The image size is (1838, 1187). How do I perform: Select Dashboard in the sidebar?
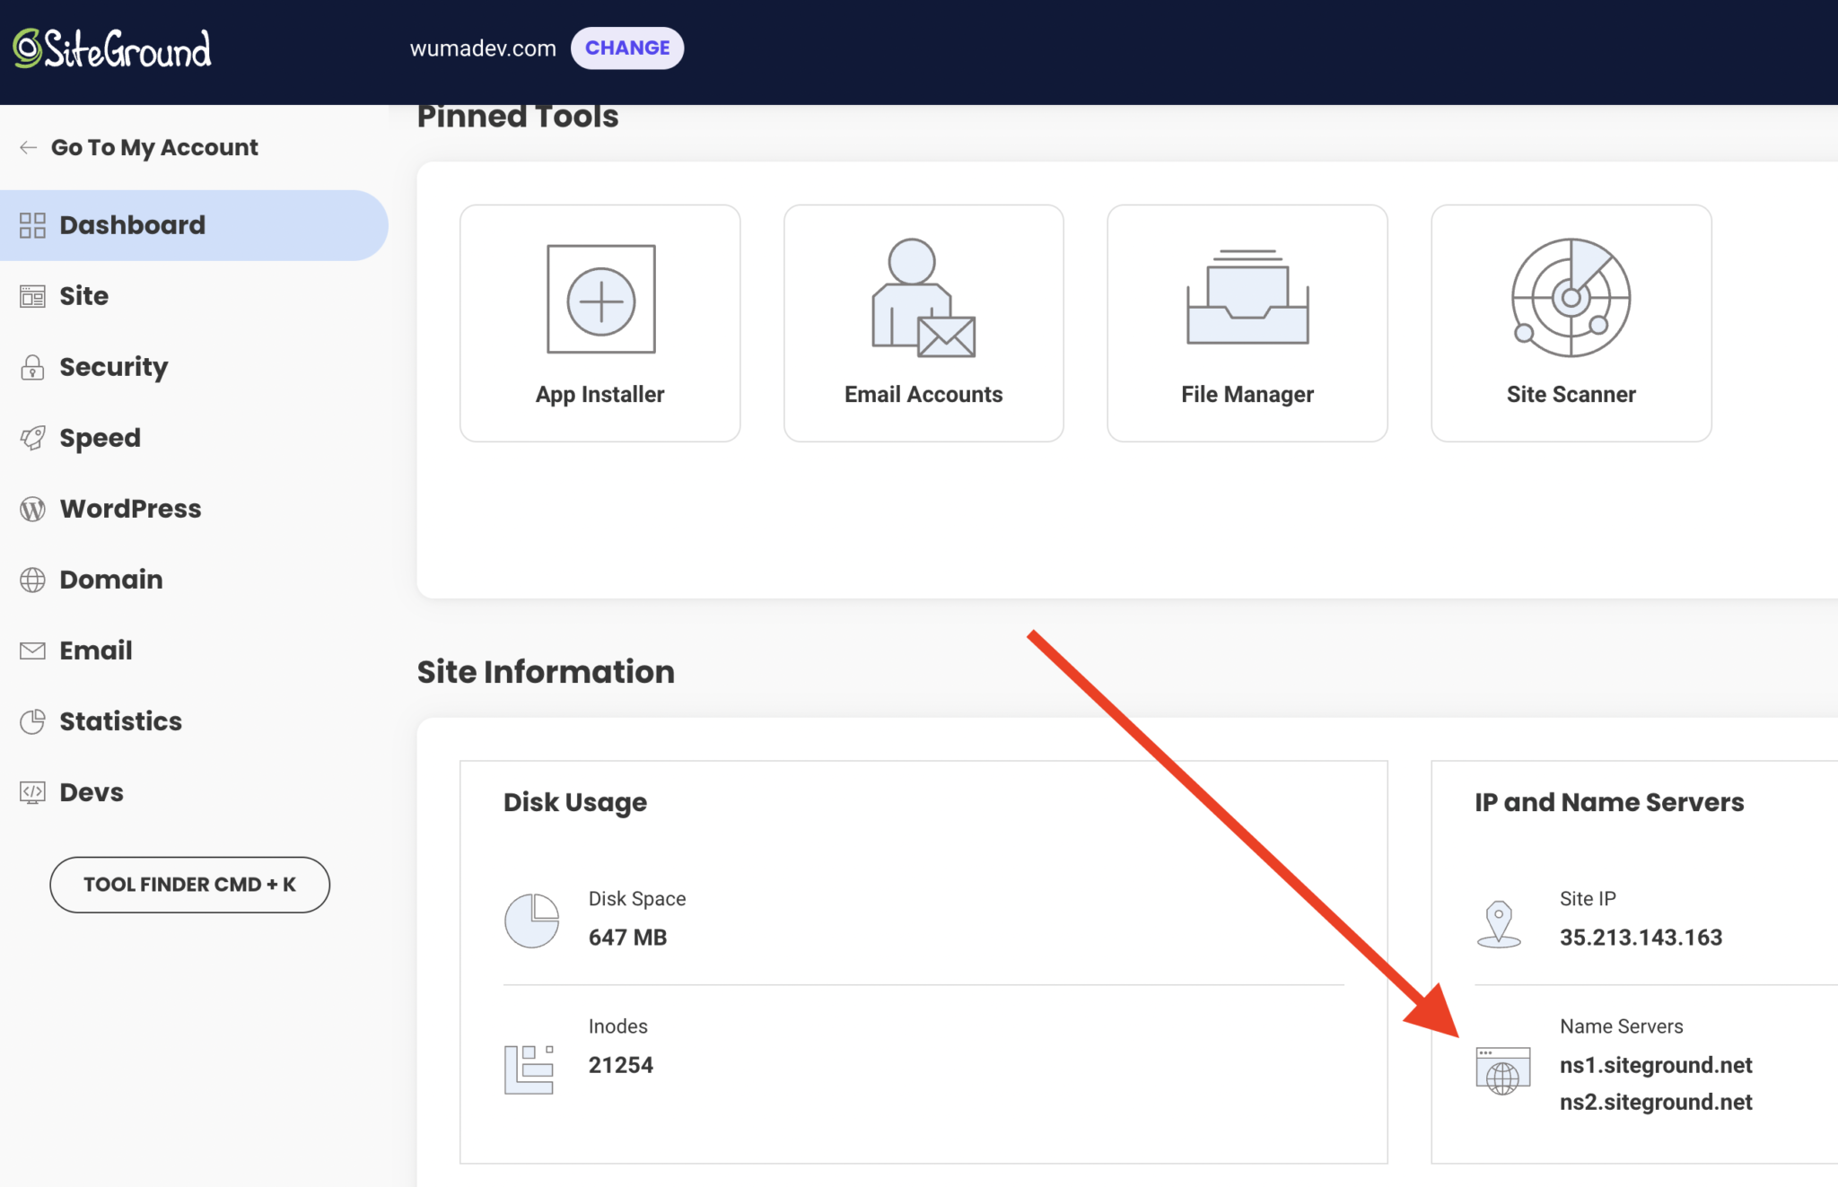tap(133, 224)
